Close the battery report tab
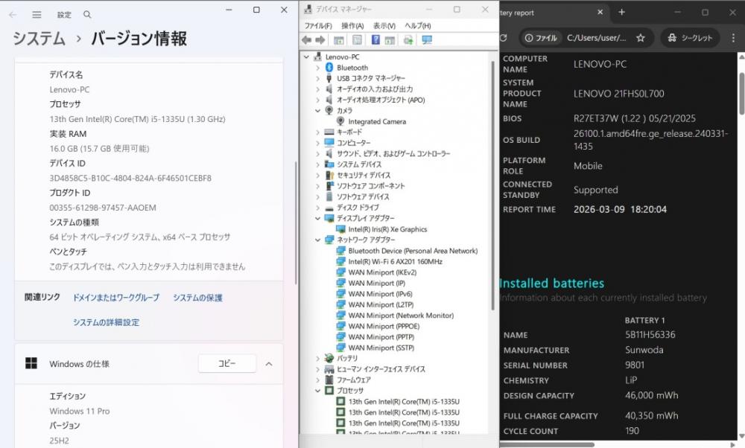Image resolution: width=745 pixels, height=448 pixels. (600, 13)
